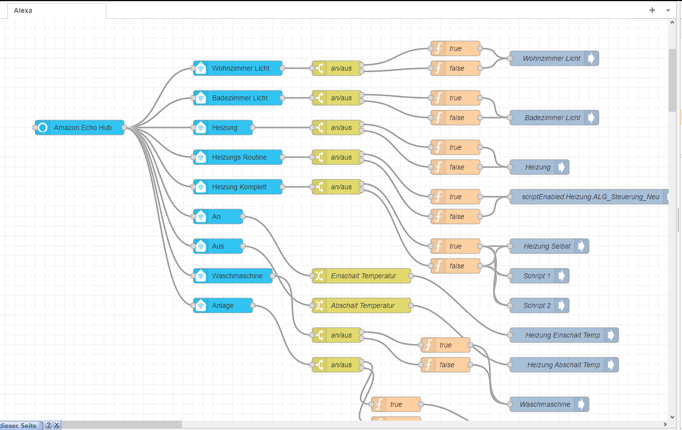Select switch icon of an/aus after Badezimmer Licht
Viewport: 682px width, 430px height.
tap(319, 98)
